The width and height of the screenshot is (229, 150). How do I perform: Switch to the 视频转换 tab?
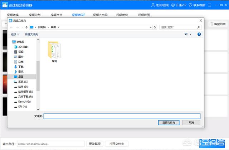13,15
